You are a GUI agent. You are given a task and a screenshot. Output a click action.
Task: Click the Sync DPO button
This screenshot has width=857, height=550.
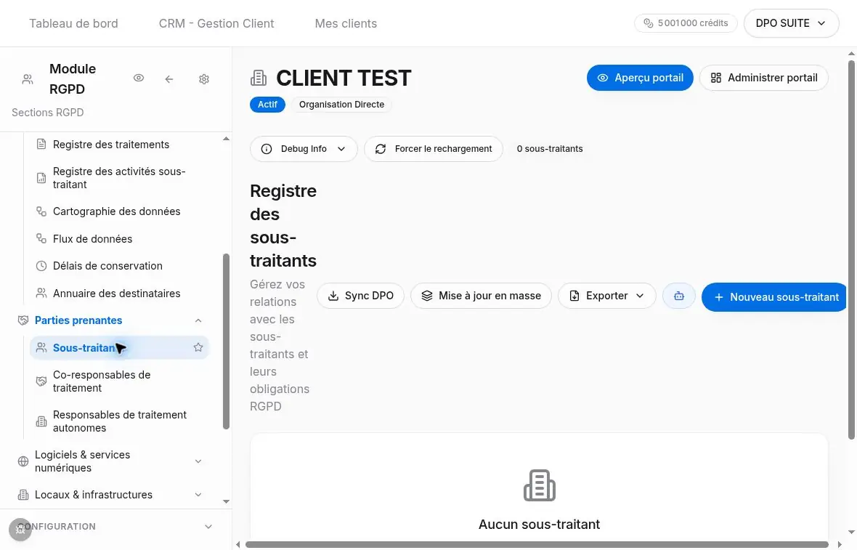click(x=360, y=296)
